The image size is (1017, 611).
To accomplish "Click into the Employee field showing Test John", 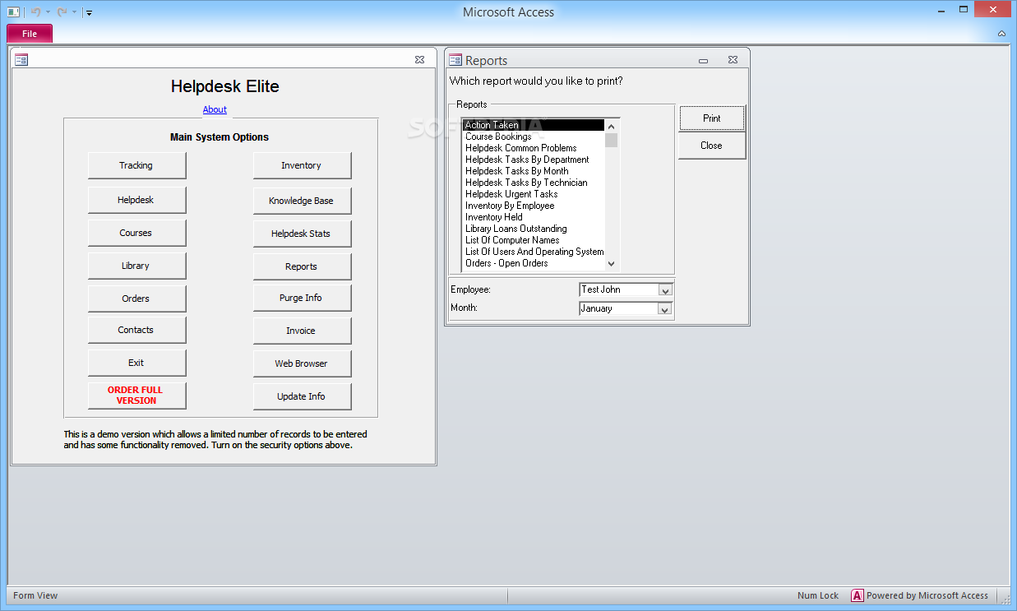I will [619, 289].
